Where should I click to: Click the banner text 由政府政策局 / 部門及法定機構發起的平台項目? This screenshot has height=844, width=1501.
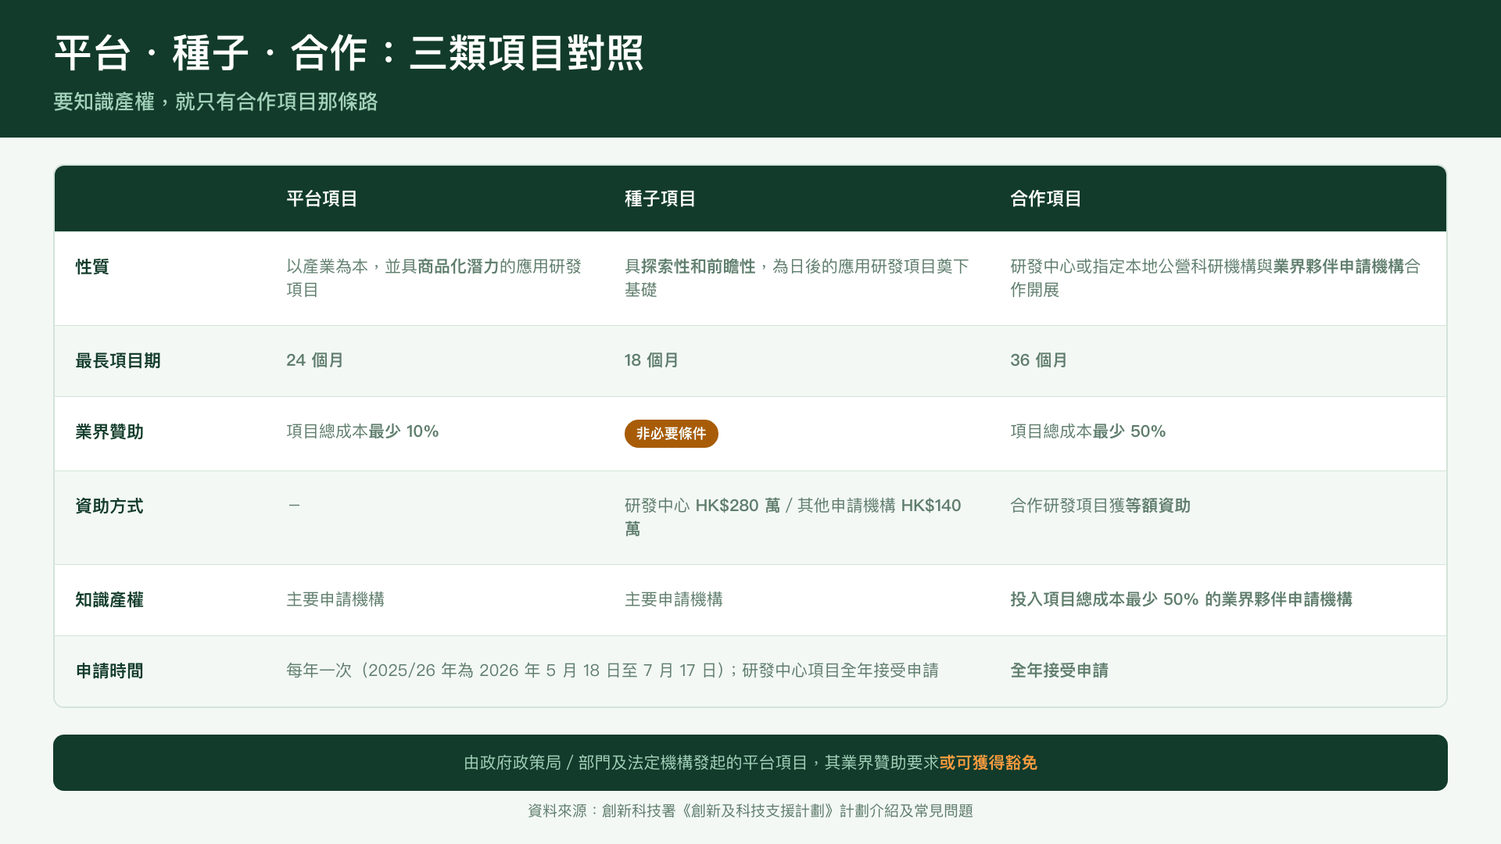pos(636,763)
